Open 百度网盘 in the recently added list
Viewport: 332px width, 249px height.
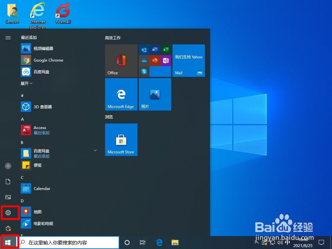coord(58,72)
